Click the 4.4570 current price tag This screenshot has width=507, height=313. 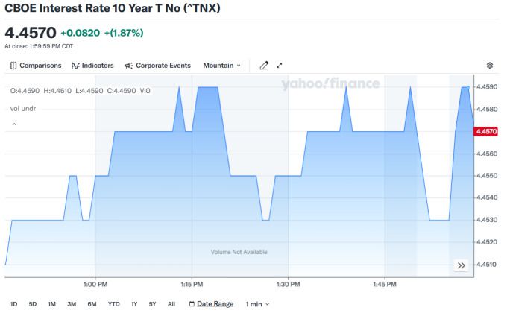pyautogui.click(x=486, y=131)
